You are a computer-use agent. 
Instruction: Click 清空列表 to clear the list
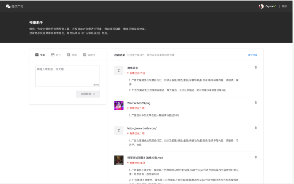[x=252, y=55]
